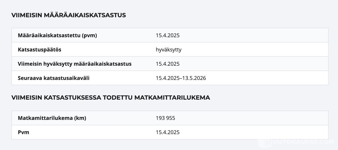Screen dimensions: 338x150
Task: Click the Seuraava katsastusaikaväli label
Action: pyautogui.click(x=54, y=78)
